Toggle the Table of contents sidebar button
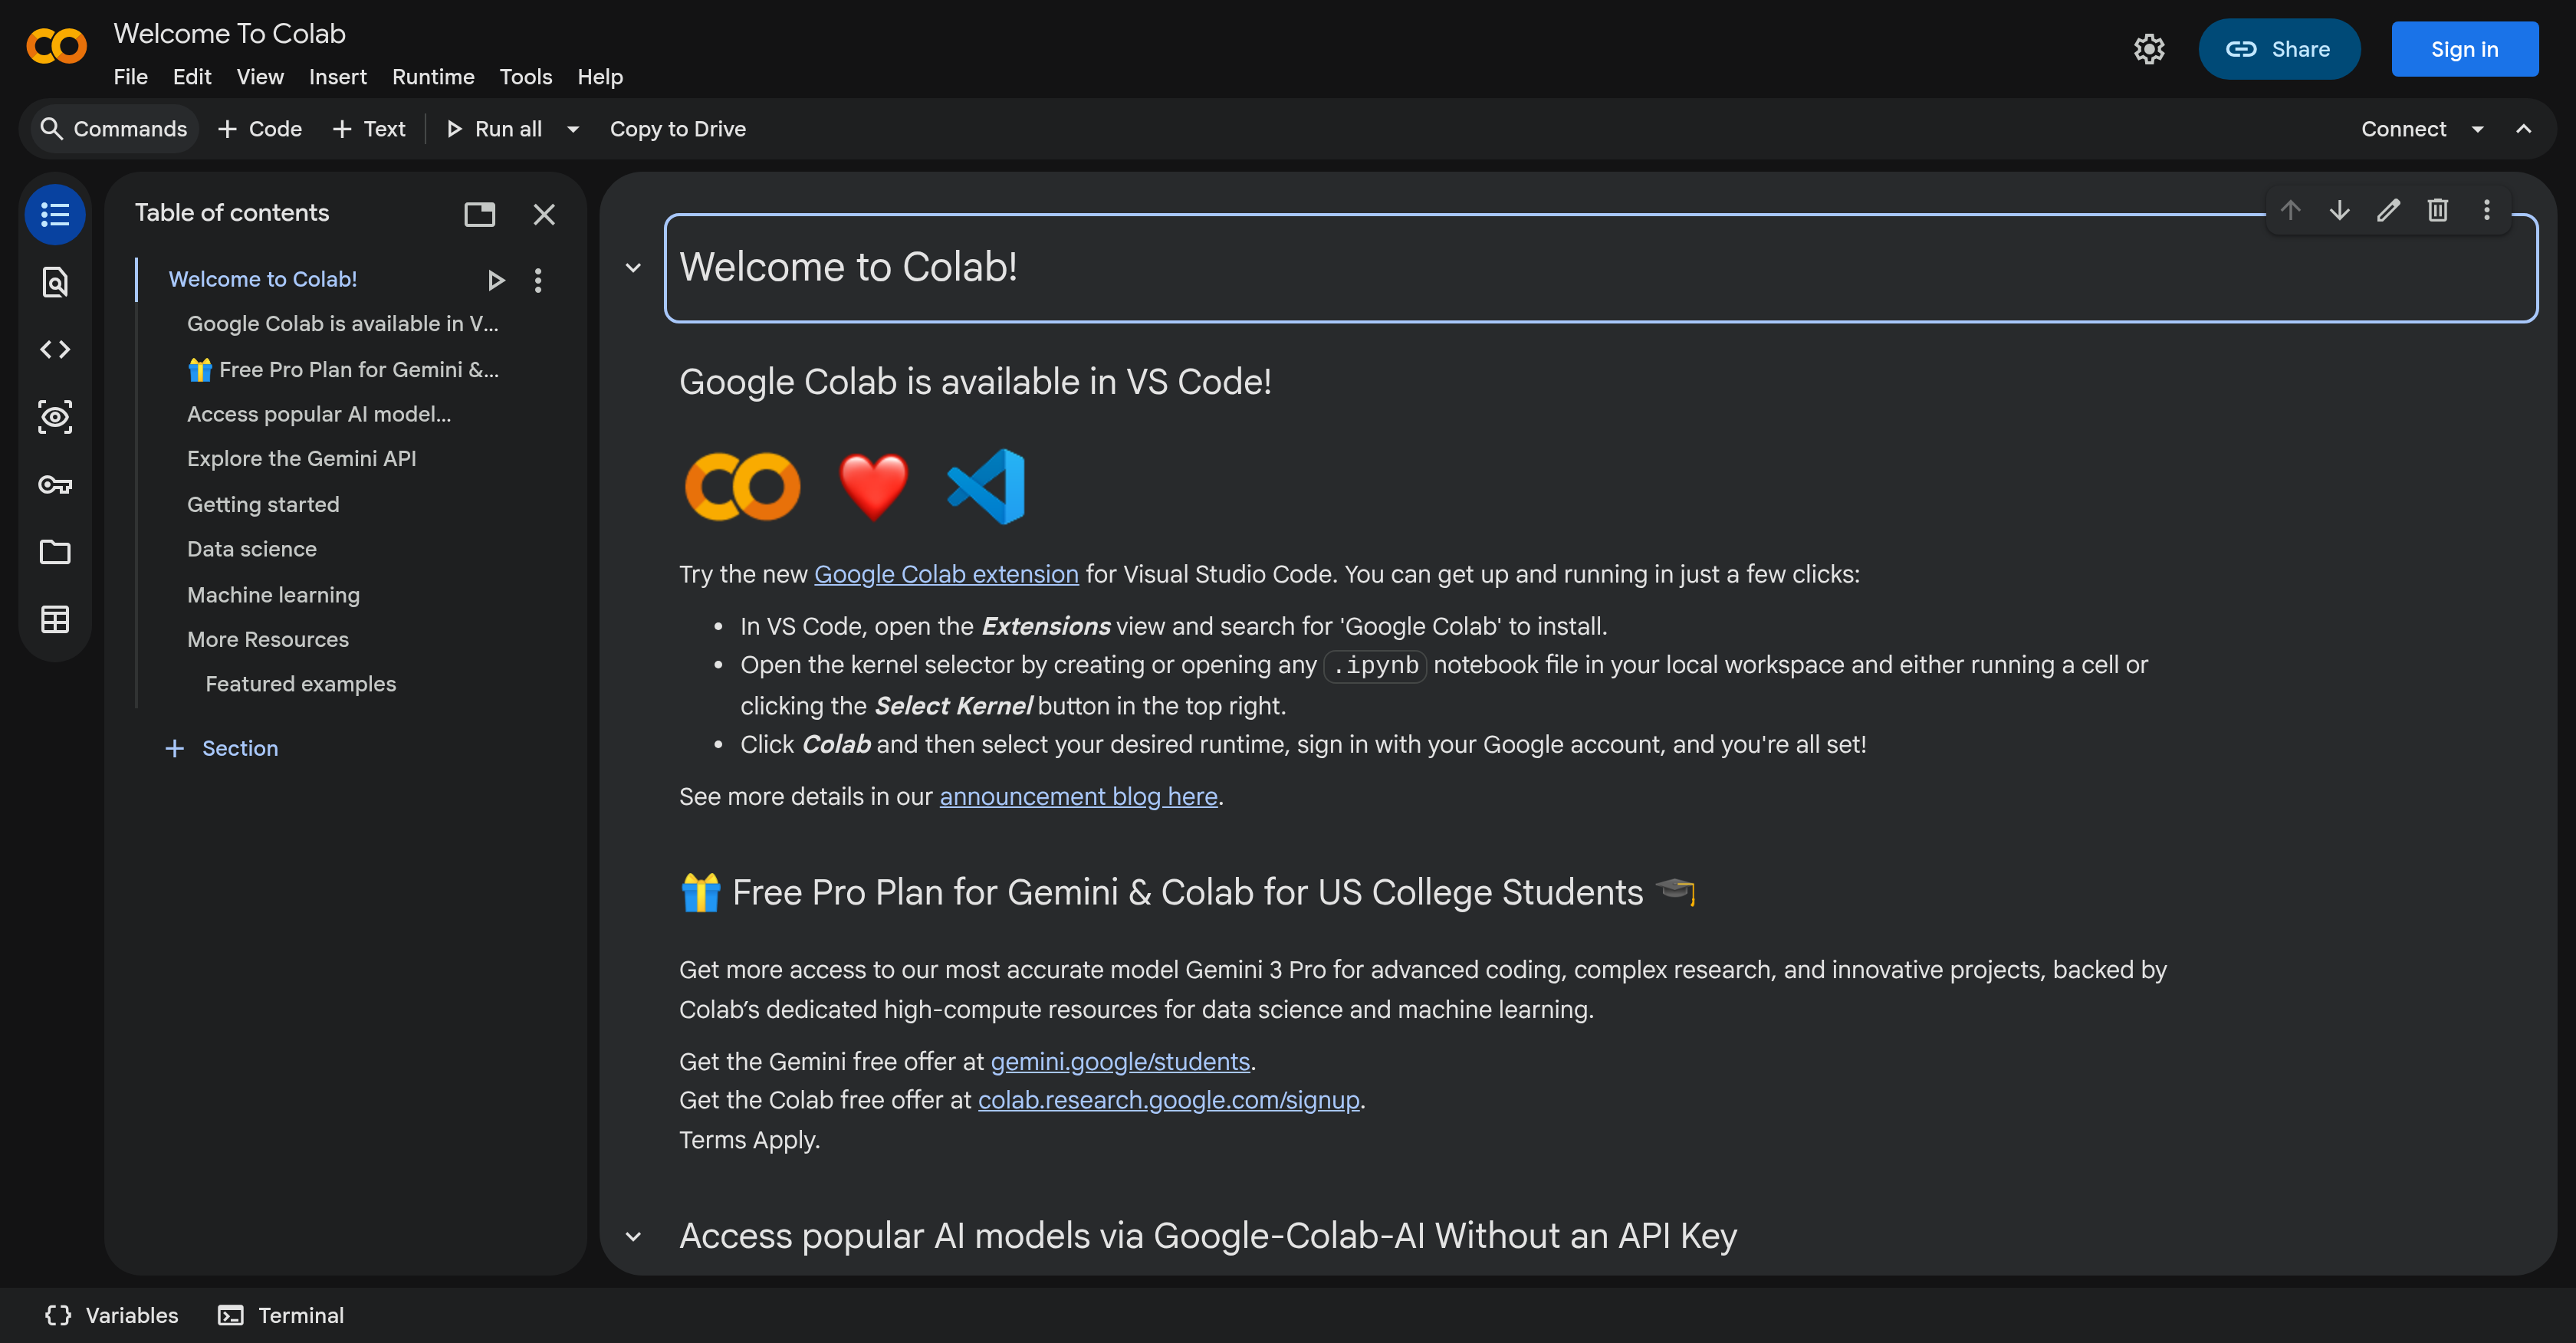The image size is (2576, 1343). click(x=55, y=214)
